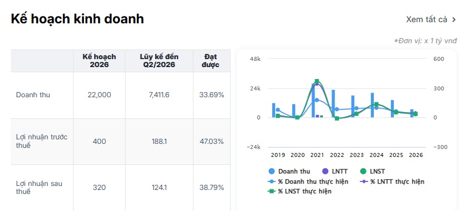The width and height of the screenshot is (460, 211).
Task: Click the 2021 green peak data point
Action: coord(317,81)
